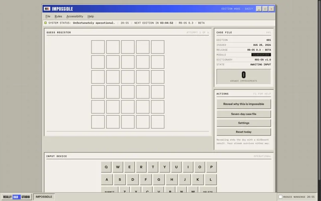Tap the G key on keyboard

(x=158, y=179)
